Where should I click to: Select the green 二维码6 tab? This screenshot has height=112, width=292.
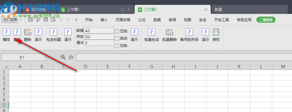pos(266,20)
